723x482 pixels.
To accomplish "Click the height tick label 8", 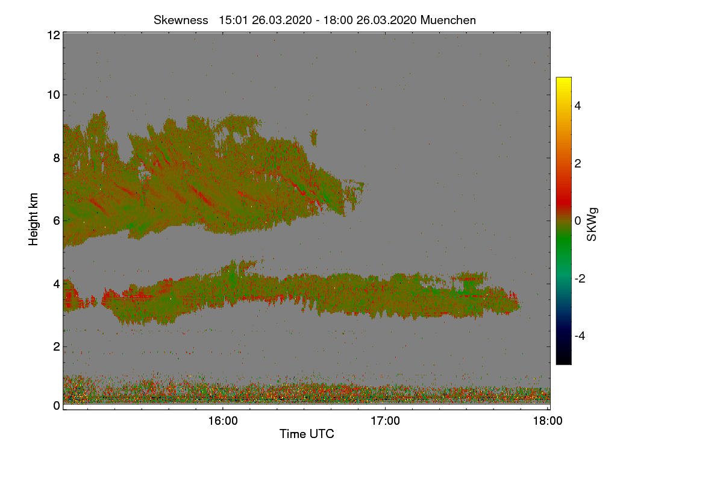I will [x=56, y=158].
